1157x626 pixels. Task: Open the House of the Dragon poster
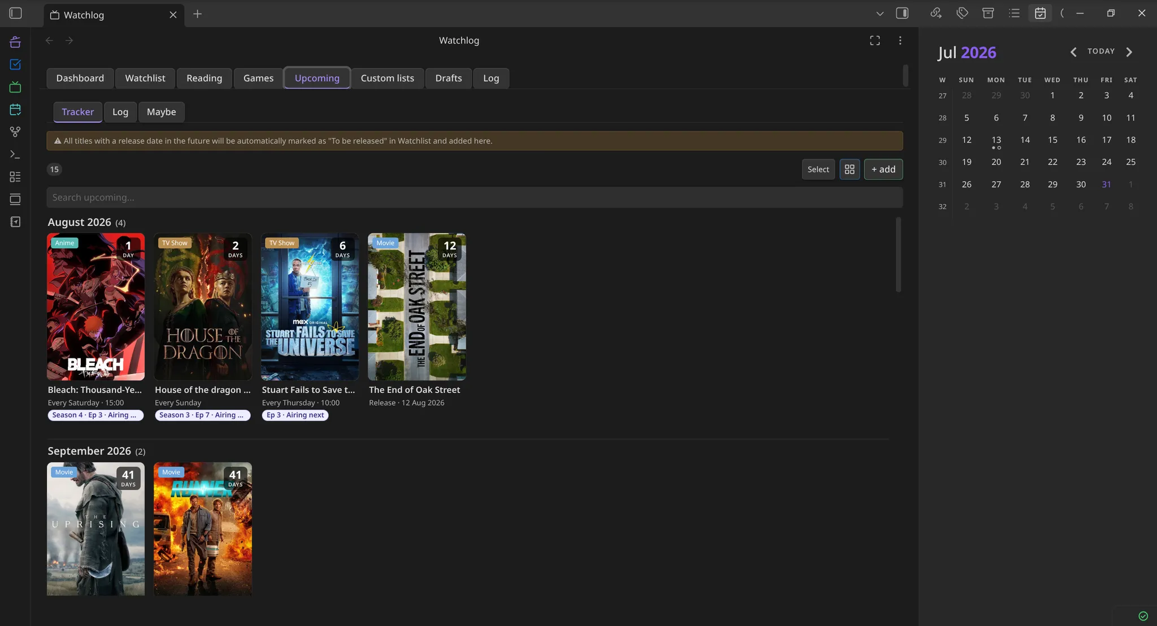pos(203,307)
